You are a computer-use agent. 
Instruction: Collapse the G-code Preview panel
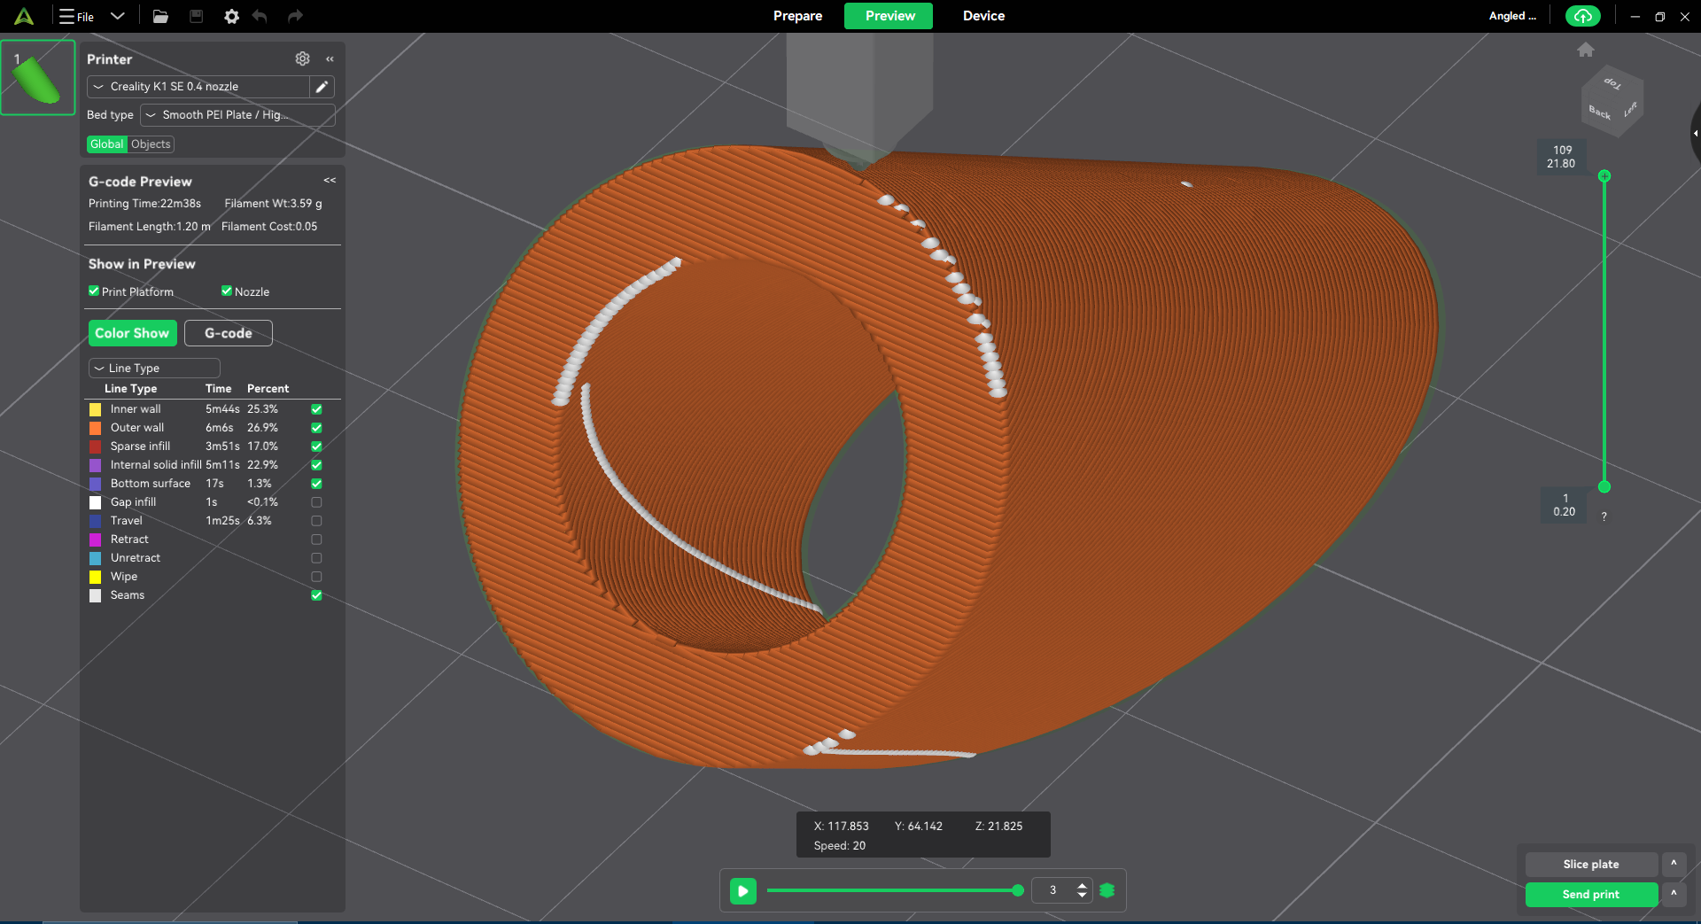pos(330,180)
